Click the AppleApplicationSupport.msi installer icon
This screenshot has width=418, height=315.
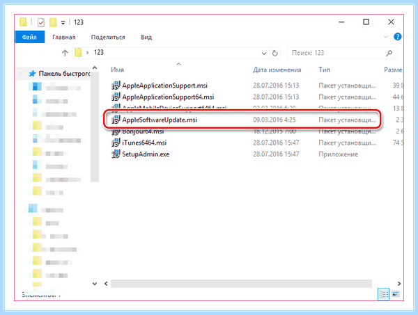(116, 86)
